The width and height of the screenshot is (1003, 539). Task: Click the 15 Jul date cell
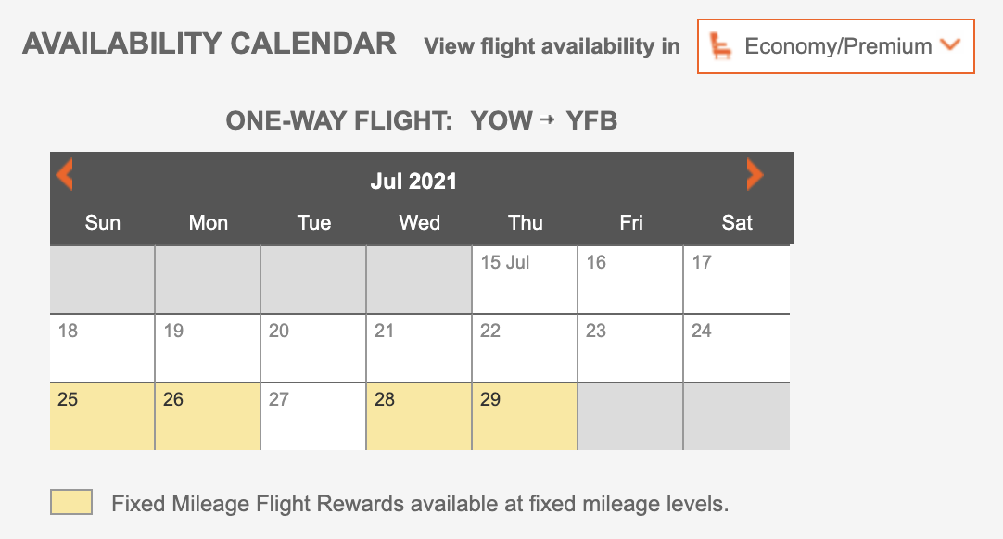tap(525, 279)
